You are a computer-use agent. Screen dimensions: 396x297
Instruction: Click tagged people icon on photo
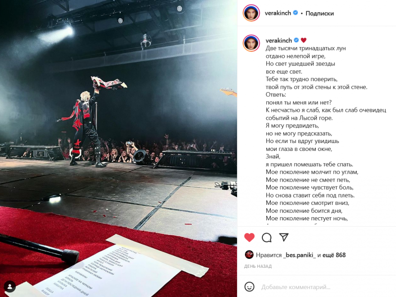10,287
